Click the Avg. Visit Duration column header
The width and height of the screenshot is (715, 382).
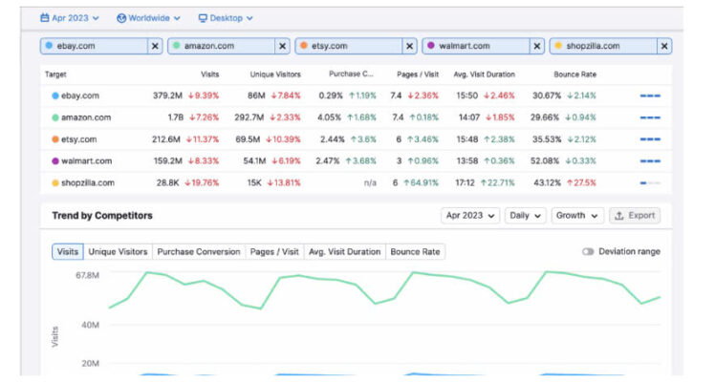pyautogui.click(x=484, y=74)
